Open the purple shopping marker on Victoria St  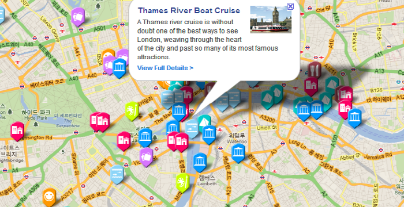click(146, 156)
